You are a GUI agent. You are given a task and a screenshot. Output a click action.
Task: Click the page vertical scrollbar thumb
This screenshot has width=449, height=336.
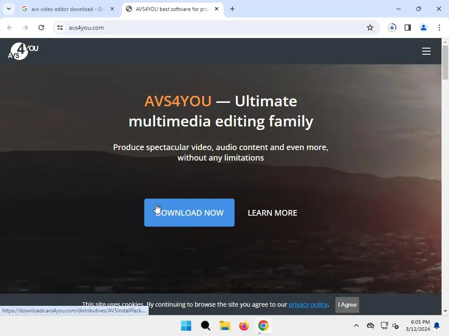pyautogui.click(x=445, y=62)
